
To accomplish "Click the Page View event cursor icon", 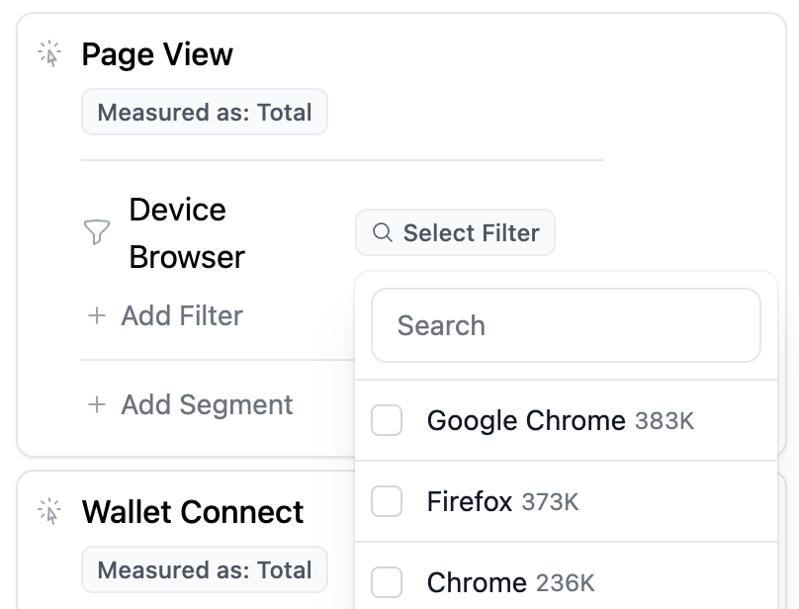I will click(49, 53).
